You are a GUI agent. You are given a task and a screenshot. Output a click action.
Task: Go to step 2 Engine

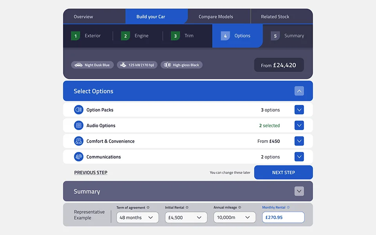(135, 36)
